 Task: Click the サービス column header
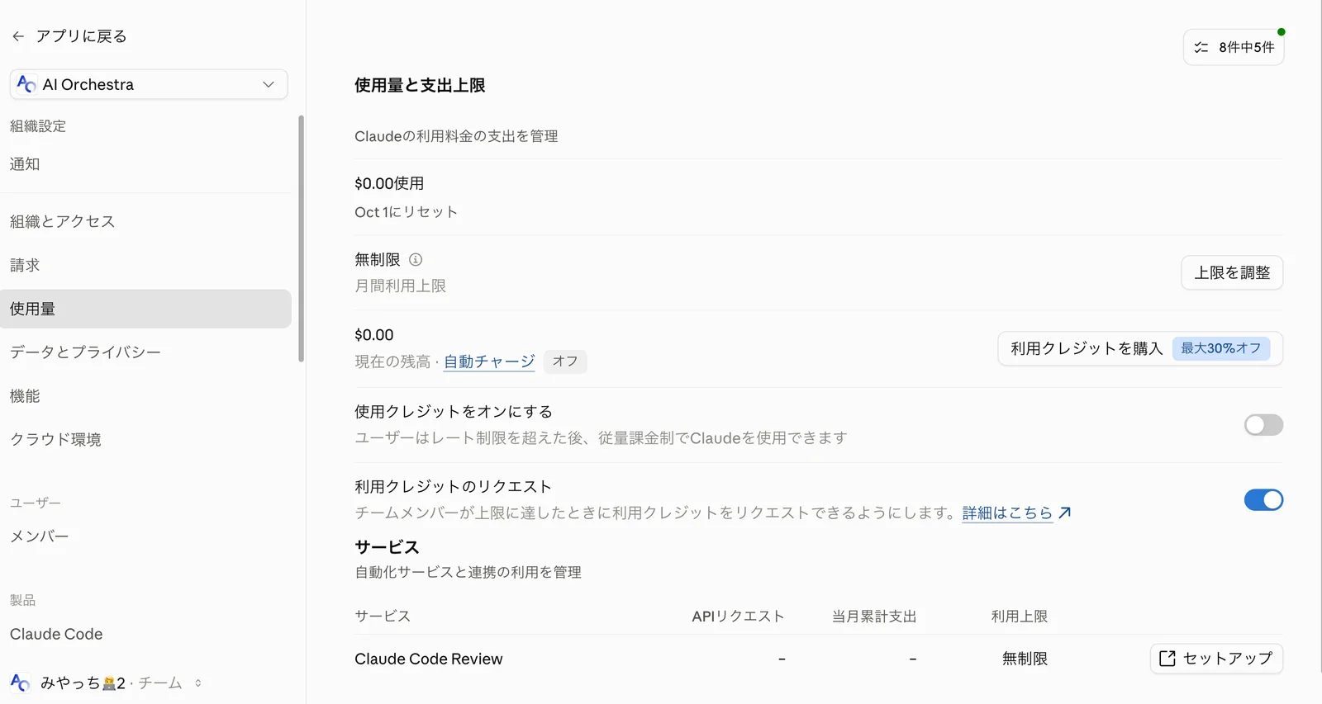coord(383,617)
